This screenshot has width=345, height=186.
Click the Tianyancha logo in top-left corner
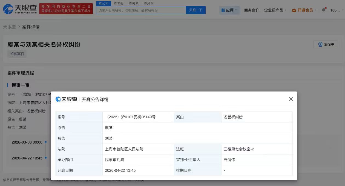(19, 8)
